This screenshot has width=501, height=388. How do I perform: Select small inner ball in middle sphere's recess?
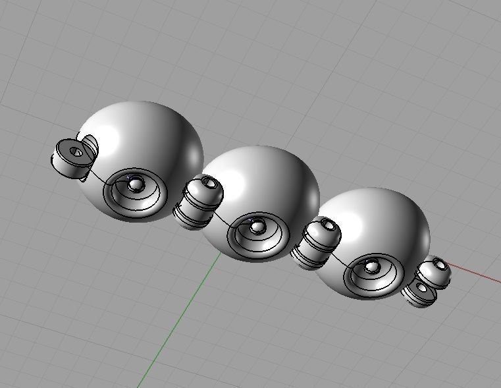(x=257, y=227)
